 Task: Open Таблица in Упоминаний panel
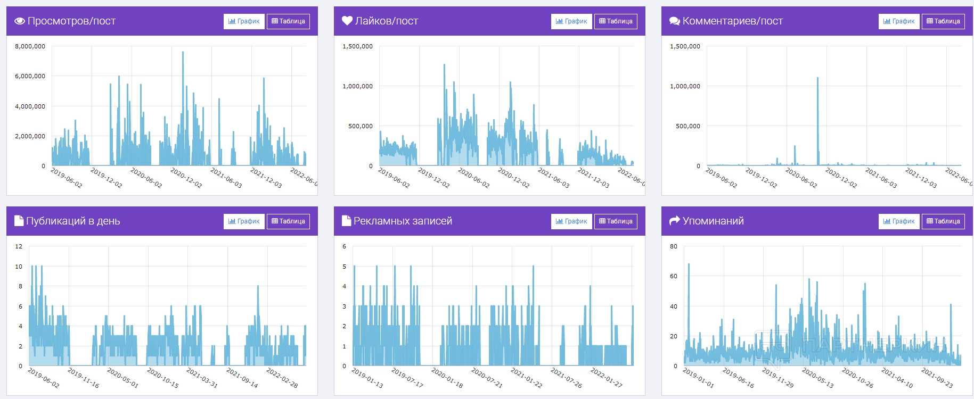[x=943, y=221]
